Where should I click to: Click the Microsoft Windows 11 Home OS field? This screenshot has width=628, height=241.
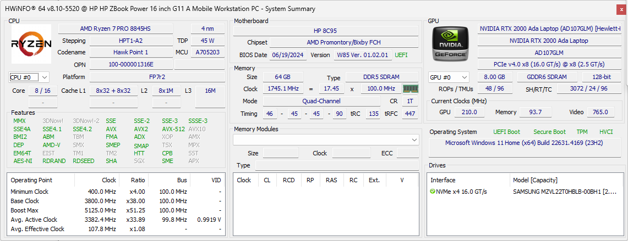526,143
